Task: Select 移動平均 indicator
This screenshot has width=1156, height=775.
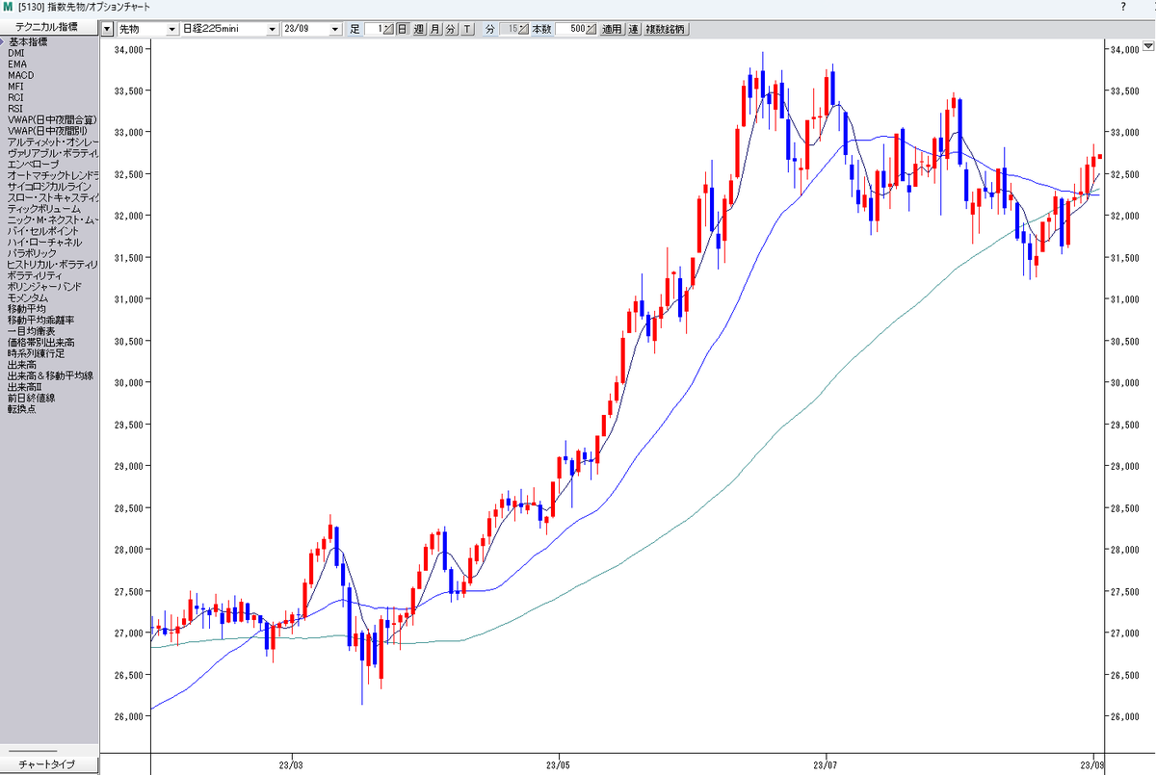Action: click(x=26, y=308)
